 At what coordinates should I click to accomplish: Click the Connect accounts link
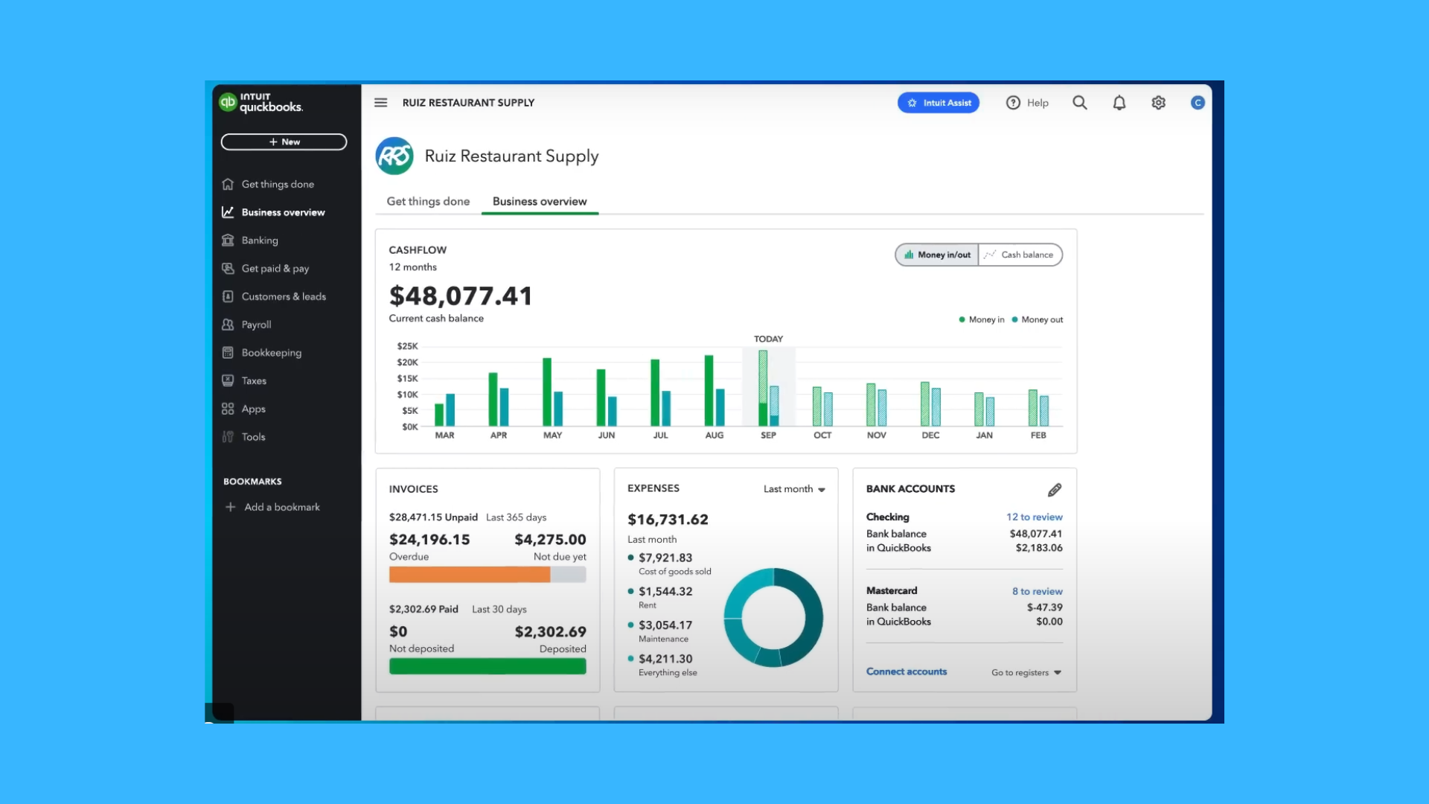point(906,671)
